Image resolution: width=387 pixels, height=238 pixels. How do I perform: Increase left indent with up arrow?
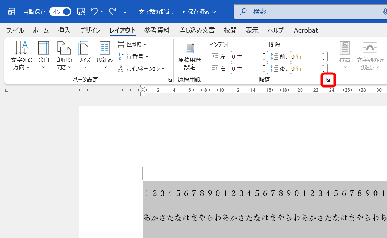(264, 54)
